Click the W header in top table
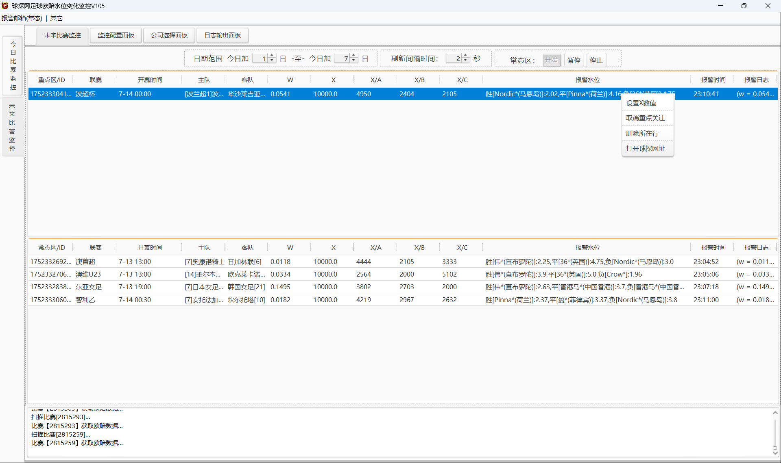 click(x=290, y=80)
